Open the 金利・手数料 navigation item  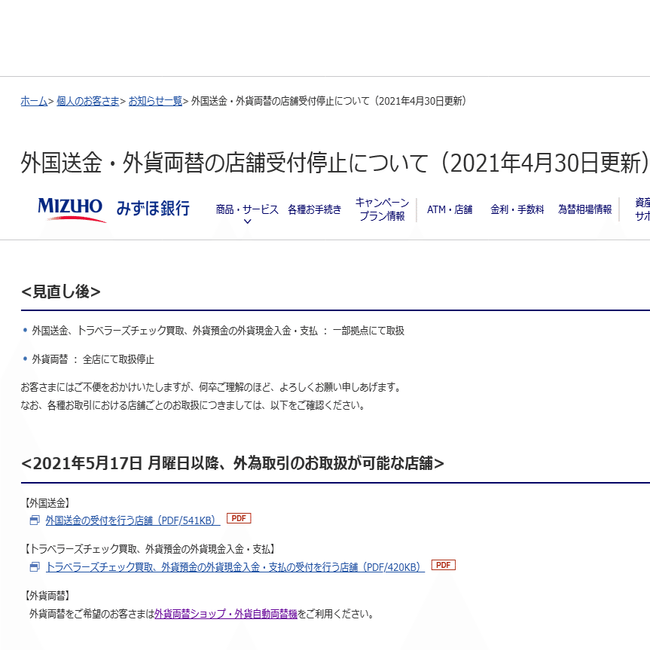pos(517,209)
